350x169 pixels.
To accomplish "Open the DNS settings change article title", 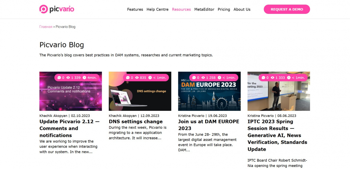I will click(136, 121).
